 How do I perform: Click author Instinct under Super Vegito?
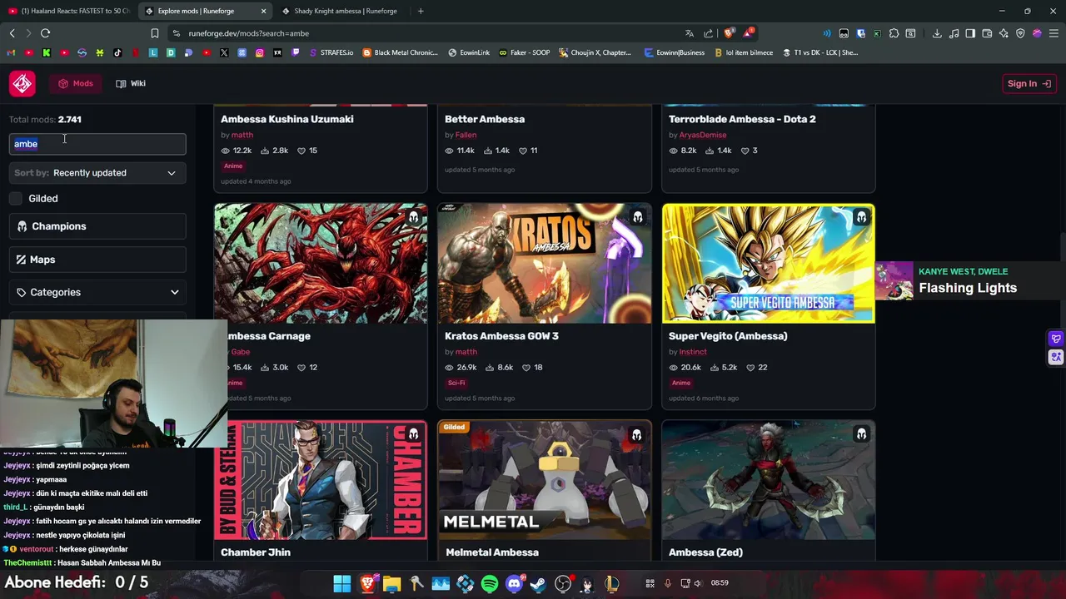(x=693, y=352)
